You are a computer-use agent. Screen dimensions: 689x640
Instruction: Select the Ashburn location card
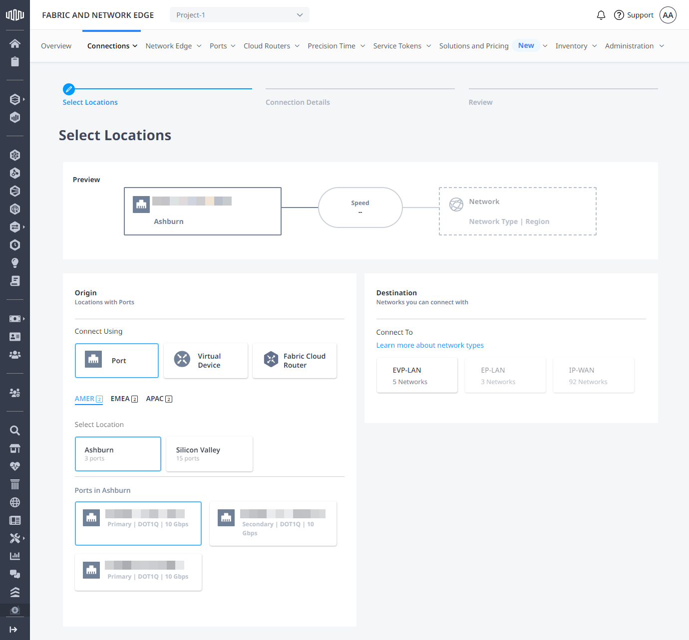point(118,454)
